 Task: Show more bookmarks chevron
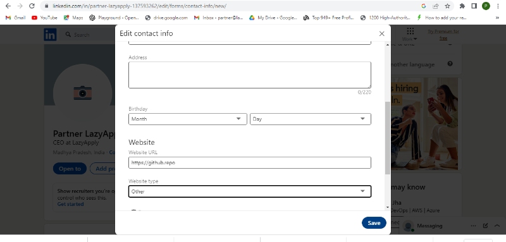(497, 18)
